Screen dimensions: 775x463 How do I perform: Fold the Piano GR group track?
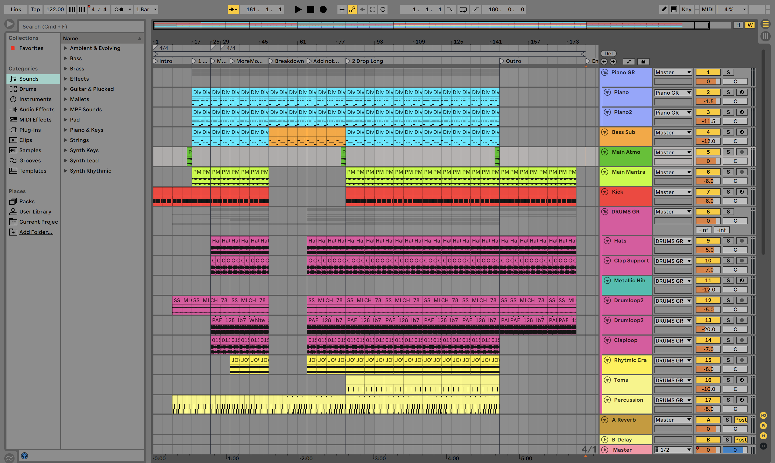tap(605, 72)
